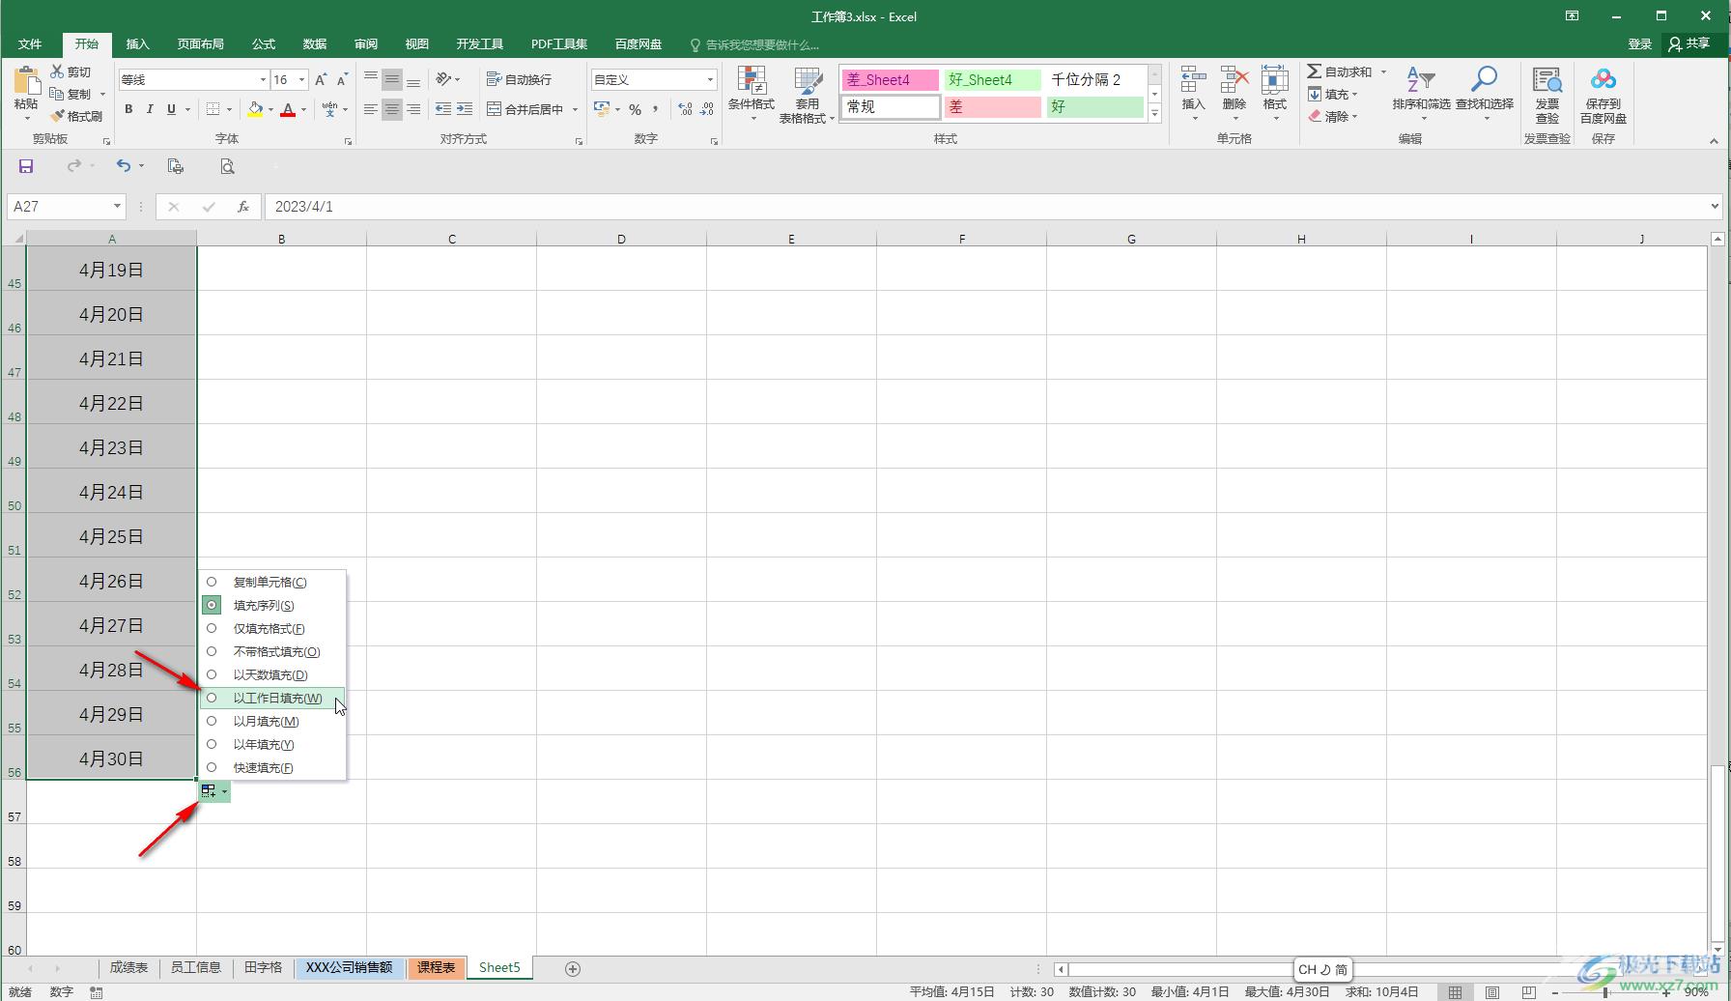Expand the cell styles gallery more arrow
This screenshot has height=1001, width=1731.
(x=1154, y=114)
